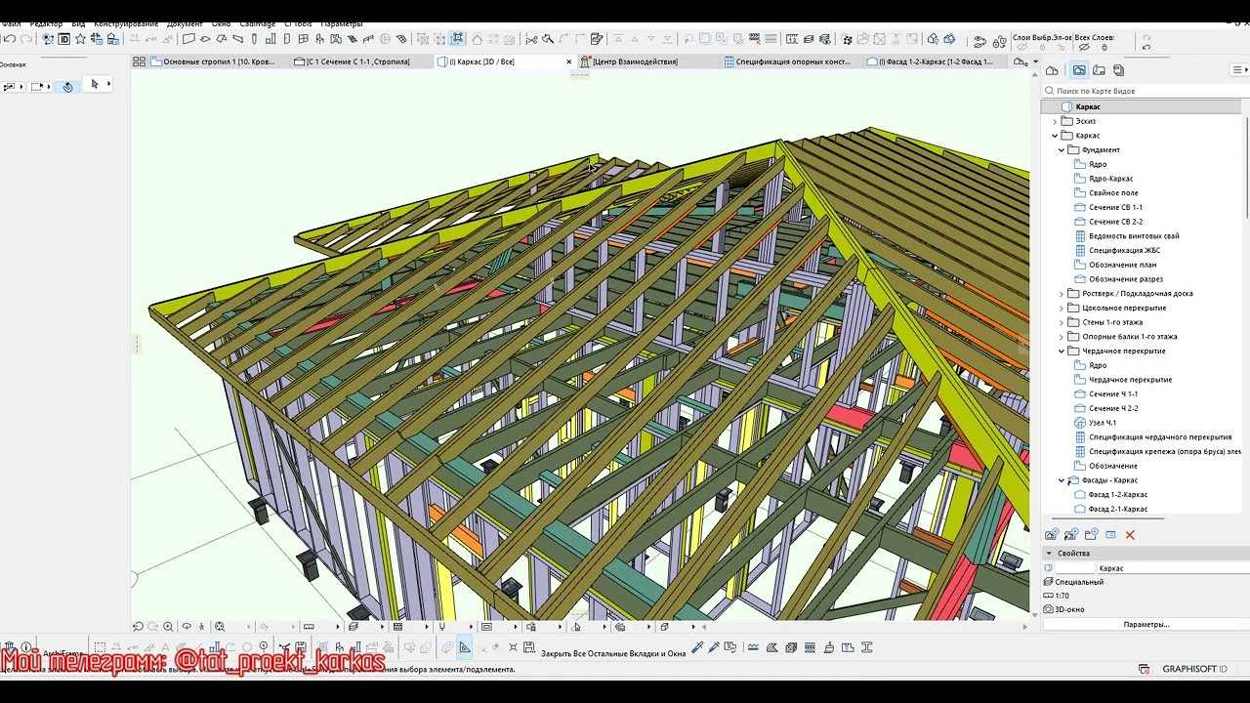Select Спецификация чердачного перекрытия item
This screenshot has width=1250, height=703.
(1160, 437)
